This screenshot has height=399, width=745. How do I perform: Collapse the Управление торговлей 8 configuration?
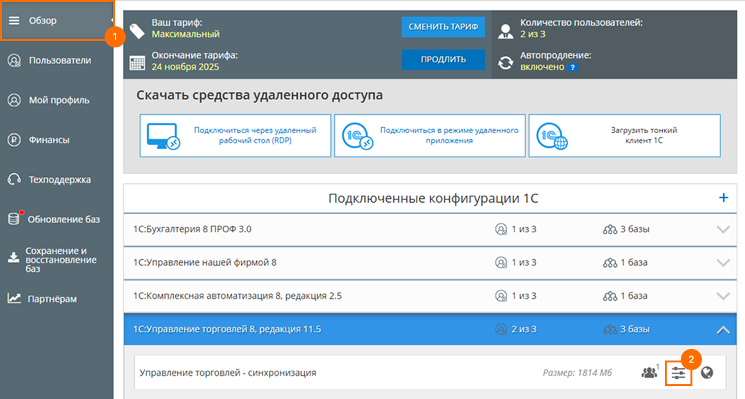[723, 329]
